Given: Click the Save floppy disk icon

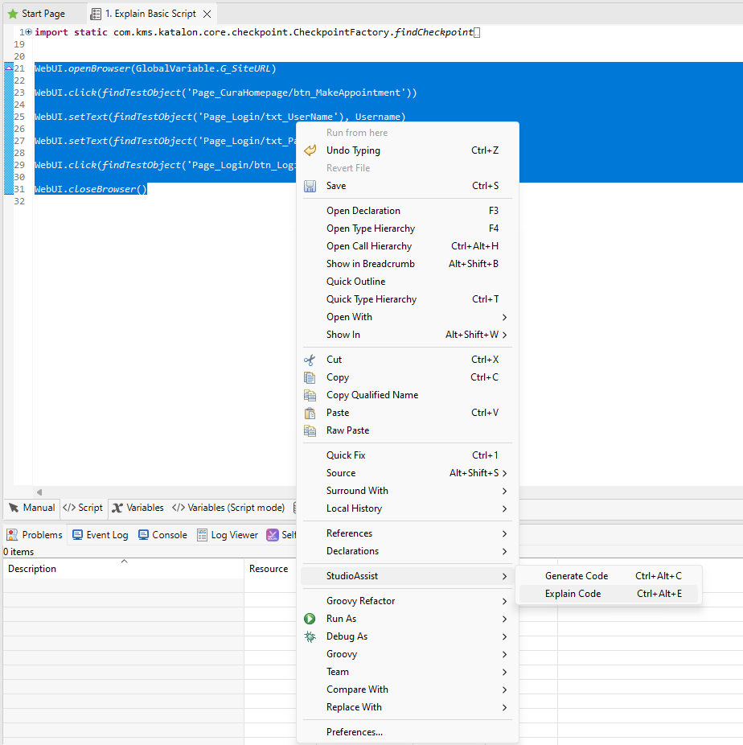Looking at the screenshot, I should point(310,186).
